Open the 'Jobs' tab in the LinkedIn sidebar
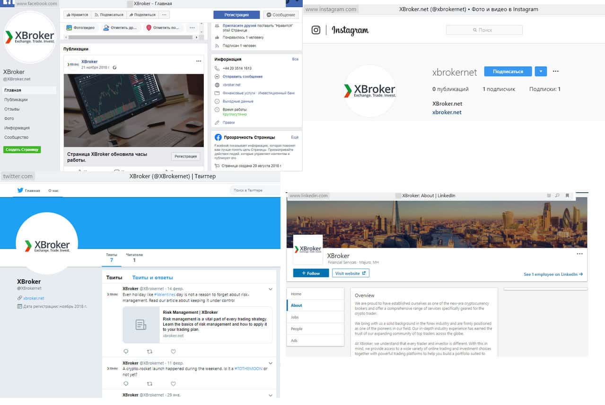The height and width of the screenshot is (405, 605). [x=295, y=317]
